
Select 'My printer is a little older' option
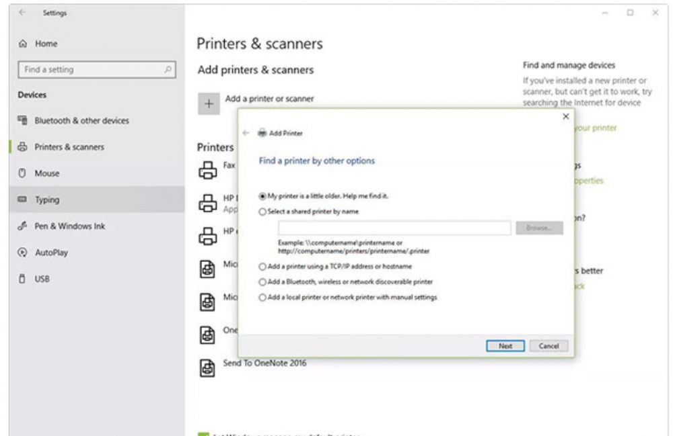(x=261, y=195)
